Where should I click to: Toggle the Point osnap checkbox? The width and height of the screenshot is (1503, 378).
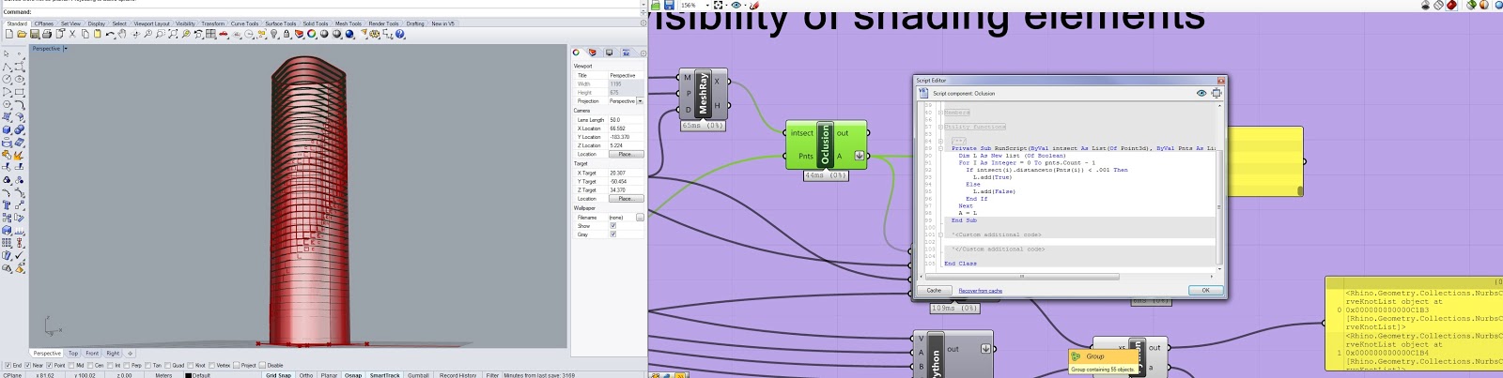(x=50, y=365)
